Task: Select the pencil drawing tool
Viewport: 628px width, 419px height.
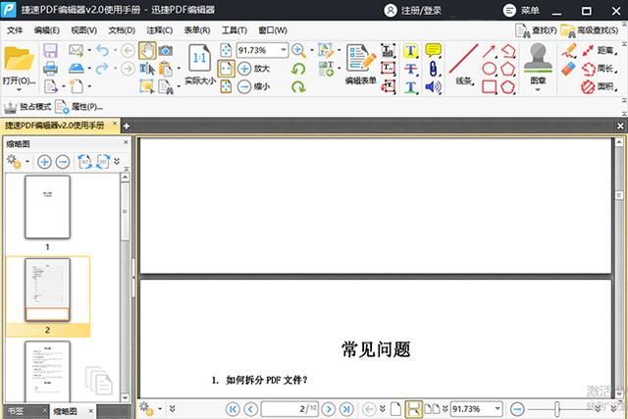Action: pos(569,51)
